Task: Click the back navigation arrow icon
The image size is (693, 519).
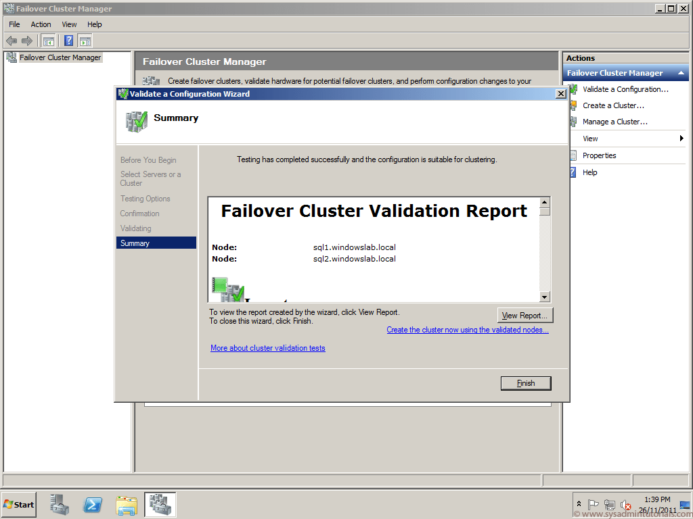Action: (x=11, y=41)
